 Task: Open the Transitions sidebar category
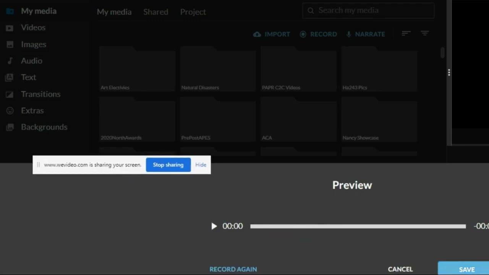[40, 94]
